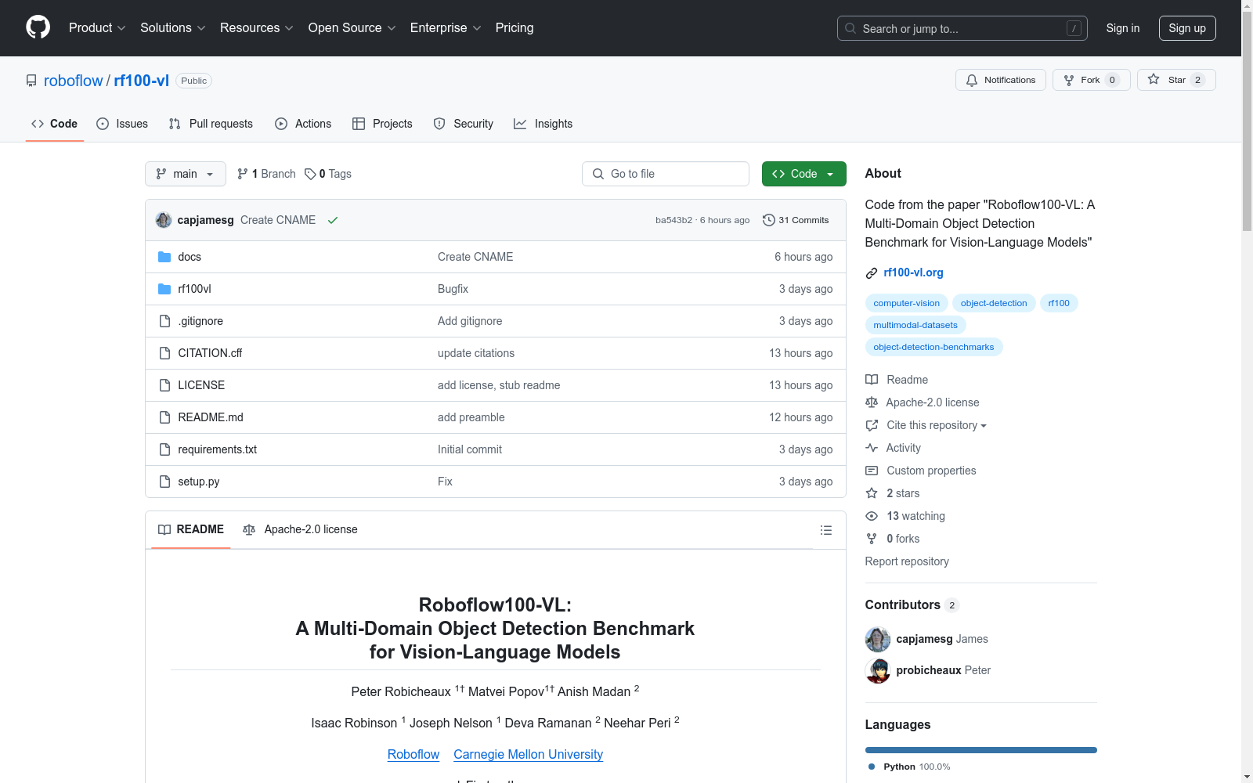The height and width of the screenshot is (783, 1253).
Task: Click the Activity pulse icon
Action: pos(872,448)
